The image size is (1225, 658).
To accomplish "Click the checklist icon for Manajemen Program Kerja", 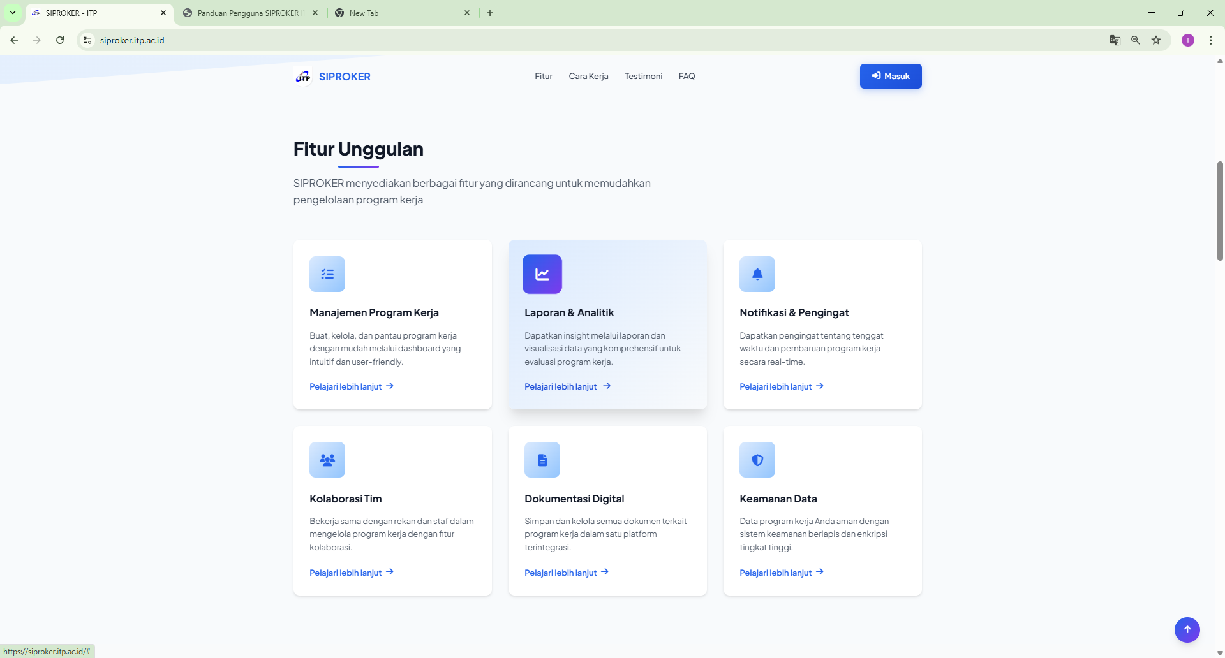I will point(327,274).
